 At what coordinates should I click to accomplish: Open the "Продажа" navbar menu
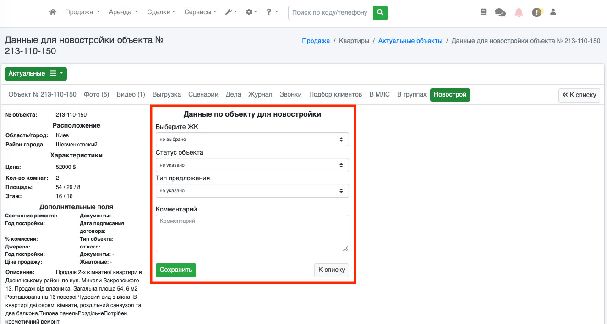point(82,12)
